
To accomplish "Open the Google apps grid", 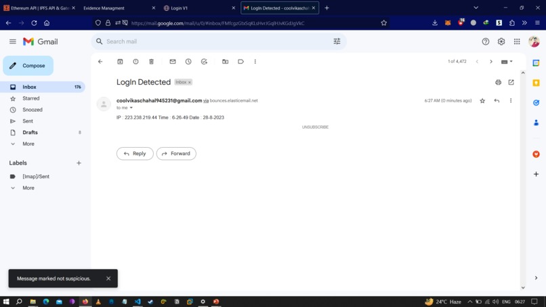I will pos(517,41).
